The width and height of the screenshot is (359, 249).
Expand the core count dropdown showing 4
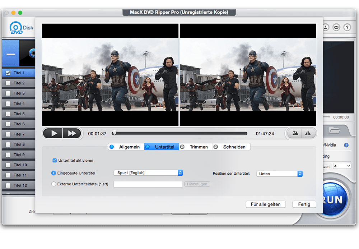342,165
